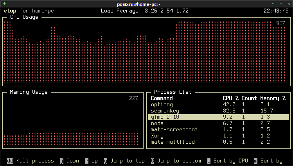Select the Xorg process row

(x=218, y=136)
